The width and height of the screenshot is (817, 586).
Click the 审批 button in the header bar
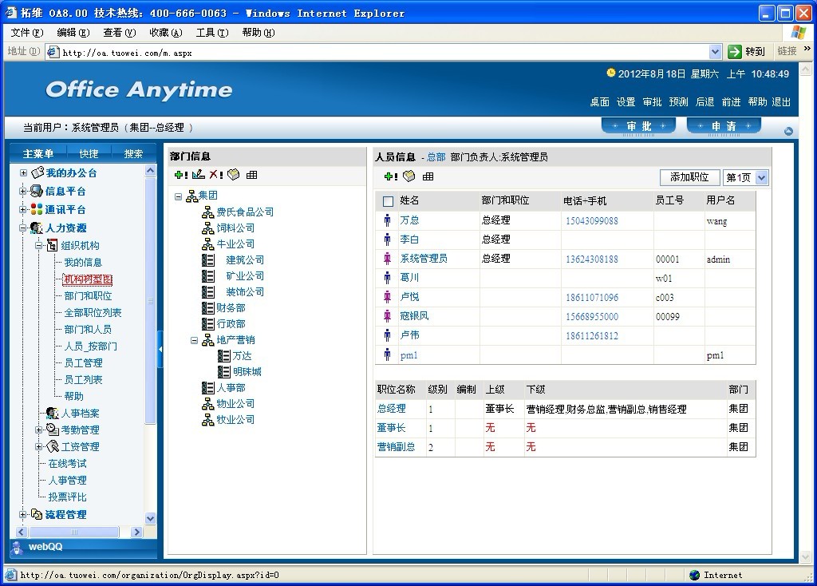click(x=638, y=126)
